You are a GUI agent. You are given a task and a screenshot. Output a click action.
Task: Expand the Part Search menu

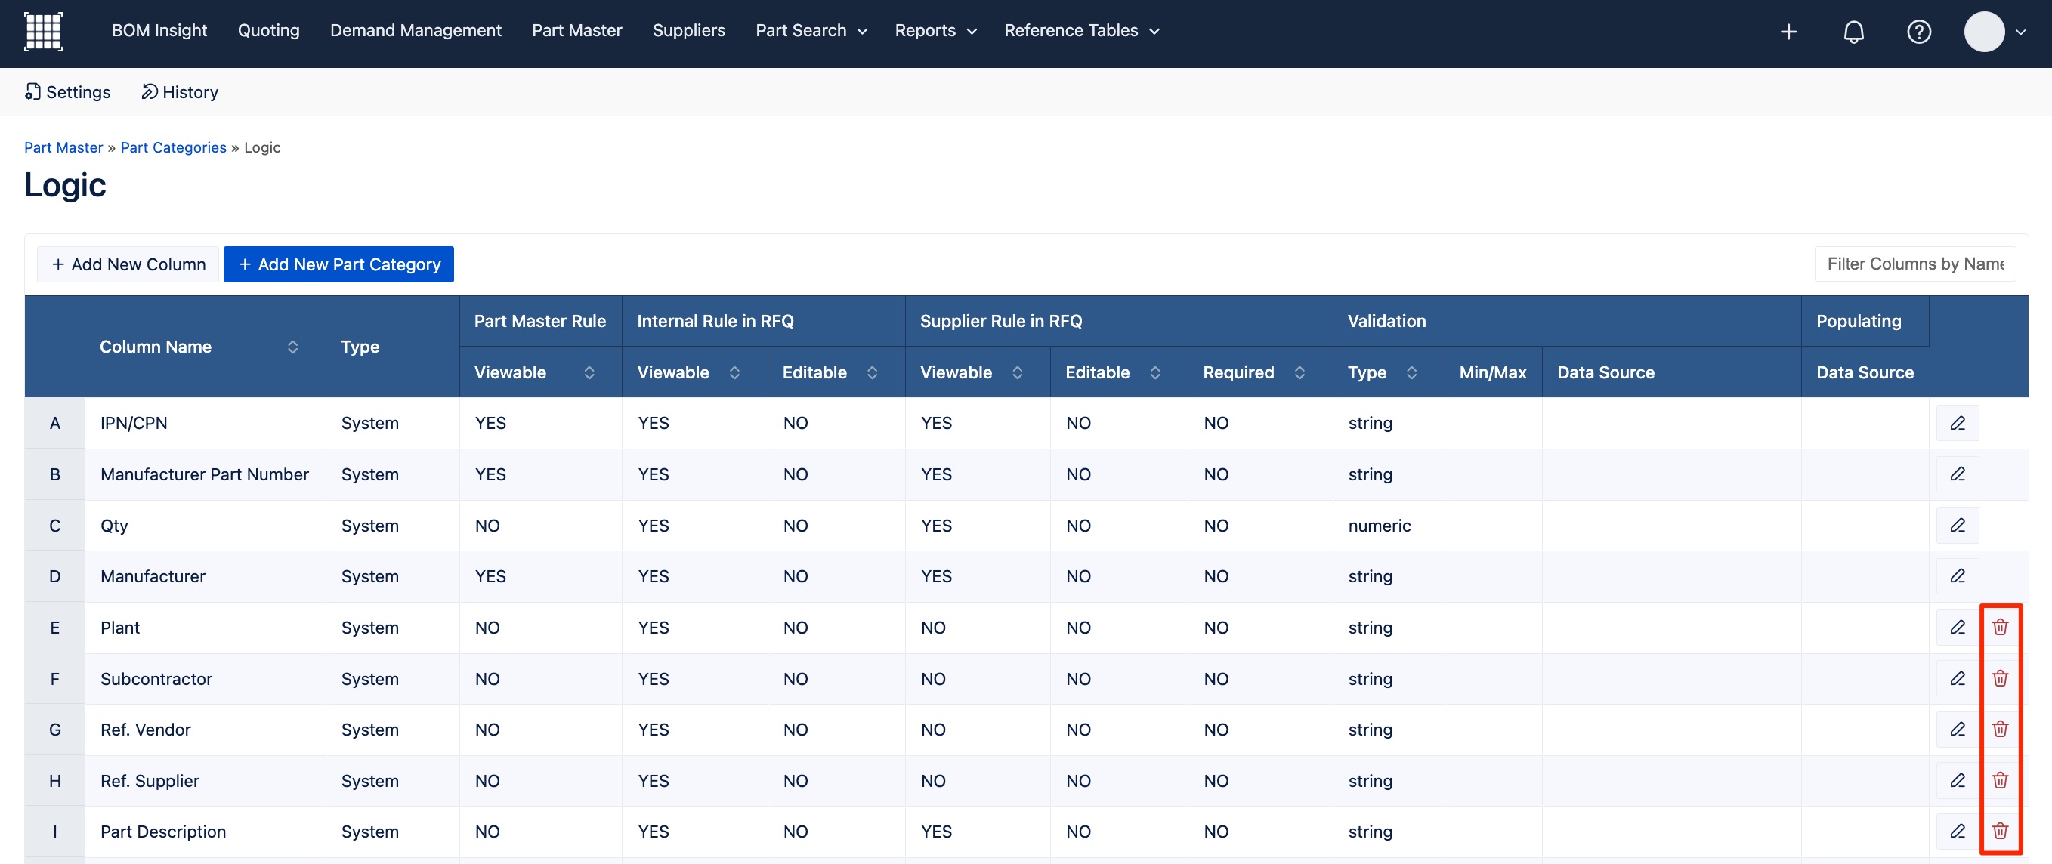(811, 31)
